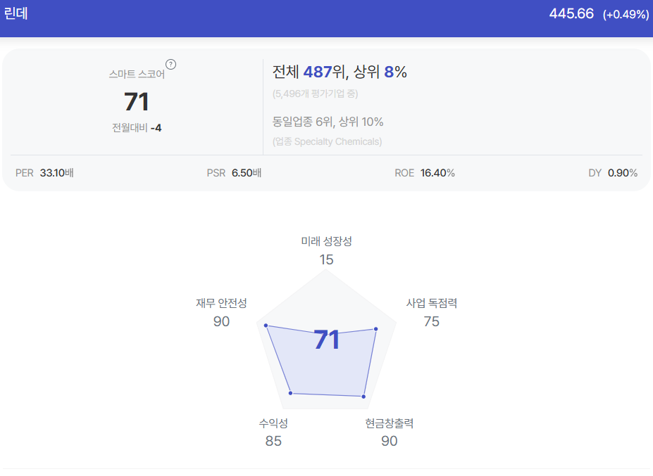Click the PSR 6.50배 metric
The width and height of the screenshot is (653, 476).
click(234, 173)
